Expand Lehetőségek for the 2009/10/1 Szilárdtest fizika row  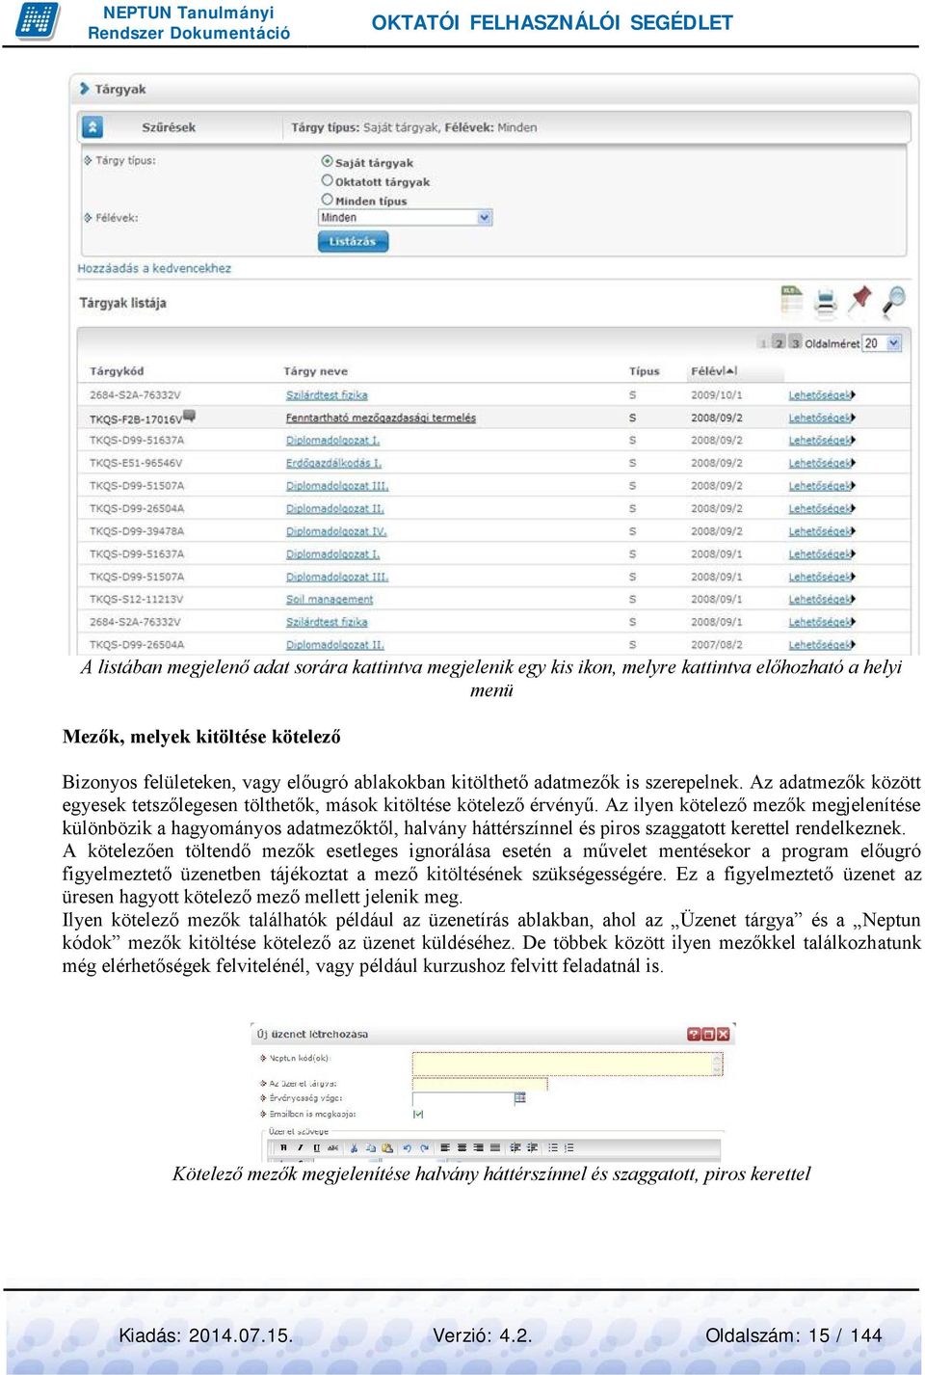822,395
